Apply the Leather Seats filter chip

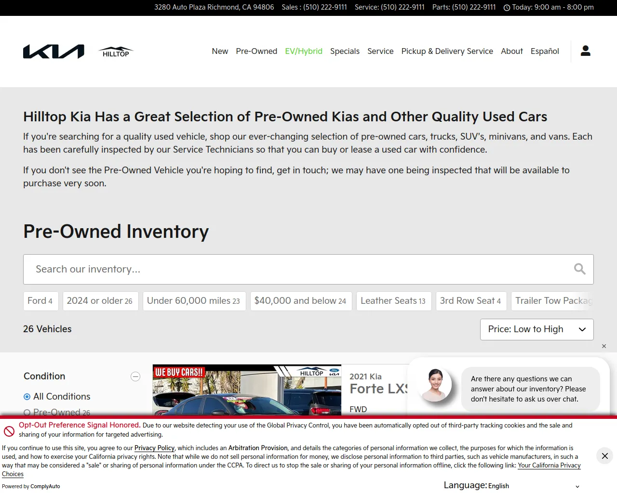click(x=394, y=301)
